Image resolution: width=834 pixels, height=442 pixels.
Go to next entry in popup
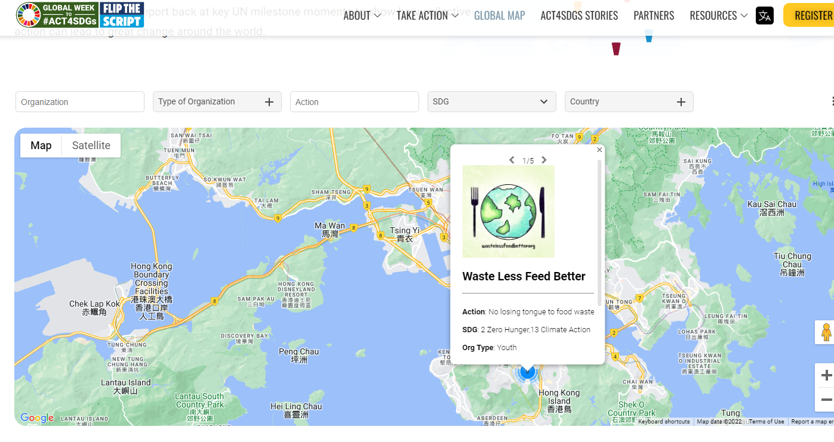pos(544,160)
